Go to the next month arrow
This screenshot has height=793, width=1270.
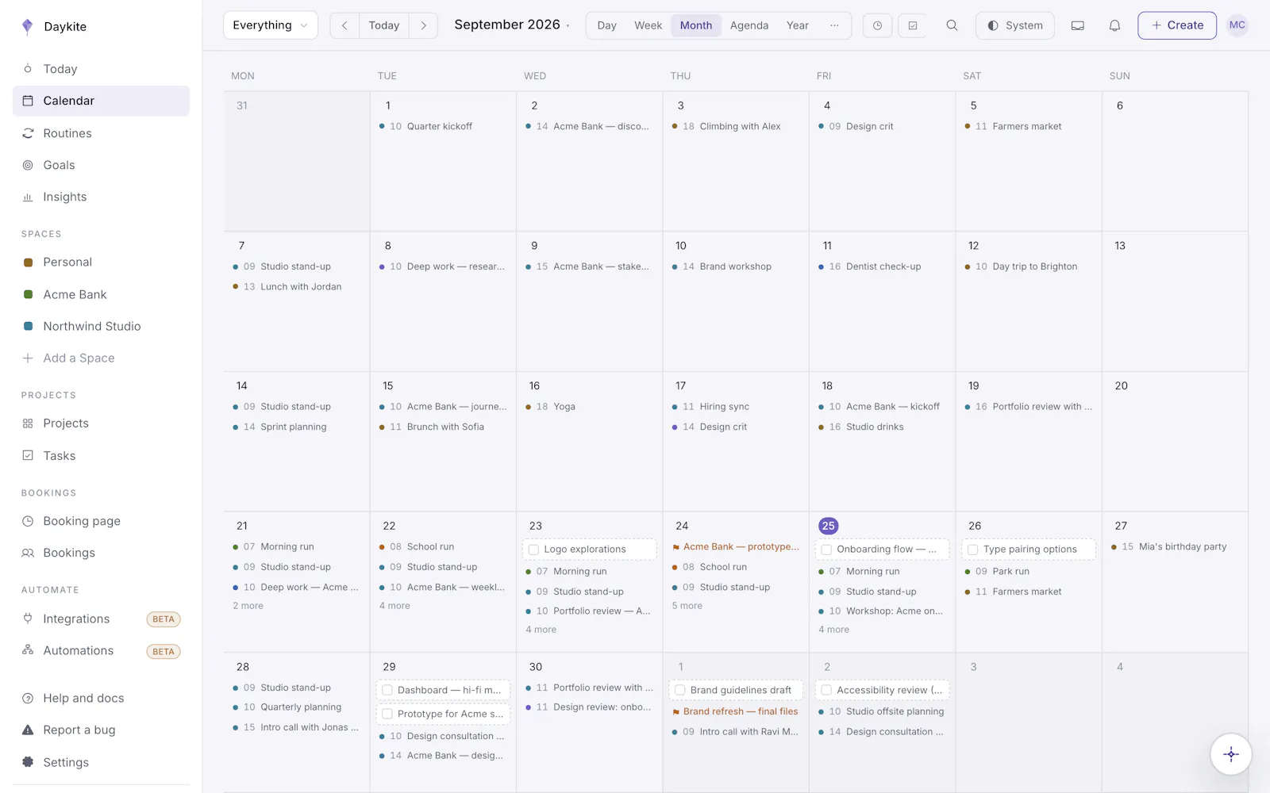(x=424, y=25)
